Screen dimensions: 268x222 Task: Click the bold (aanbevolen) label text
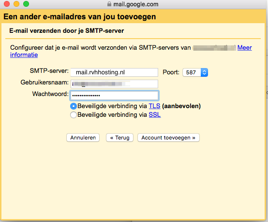181,106
